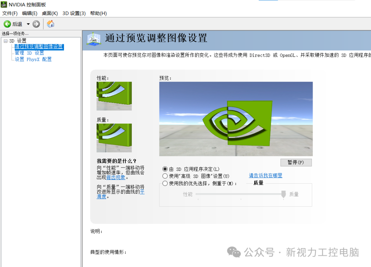Screen dimensions: 371x267
Task: Open the 桌面(K) menu
Action: (50, 13)
